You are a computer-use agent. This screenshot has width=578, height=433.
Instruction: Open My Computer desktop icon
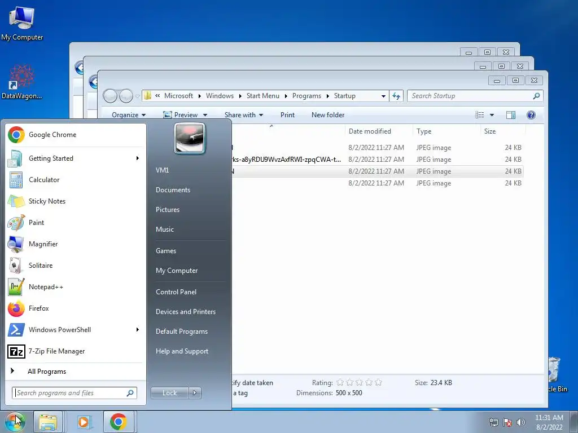[x=22, y=23]
